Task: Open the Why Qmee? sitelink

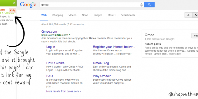Action: click(x=102, y=76)
